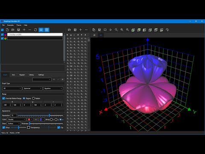Open the Equation graph type dropdown
This screenshot has width=205, height=154.
tap(53, 89)
